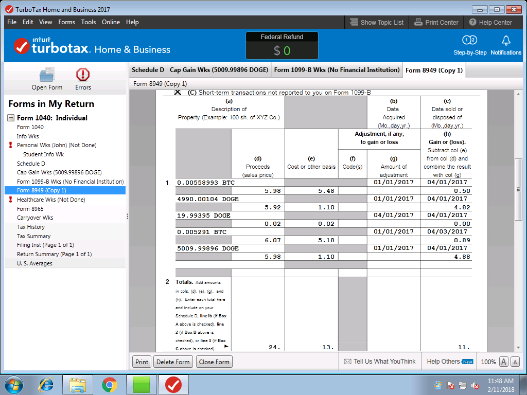Image resolution: width=527 pixels, height=395 pixels.
Task: Launch Chrome from taskbar
Action: tap(110, 385)
